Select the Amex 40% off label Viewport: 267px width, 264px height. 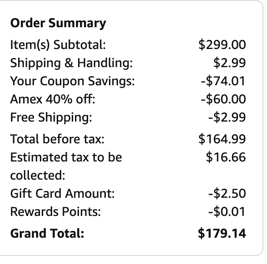click(x=53, y=99)
